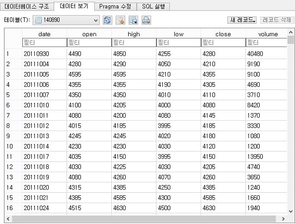The width and height of the screenshot is (295, 224).
Task: Focus the date column filter field
Action: 44,43
